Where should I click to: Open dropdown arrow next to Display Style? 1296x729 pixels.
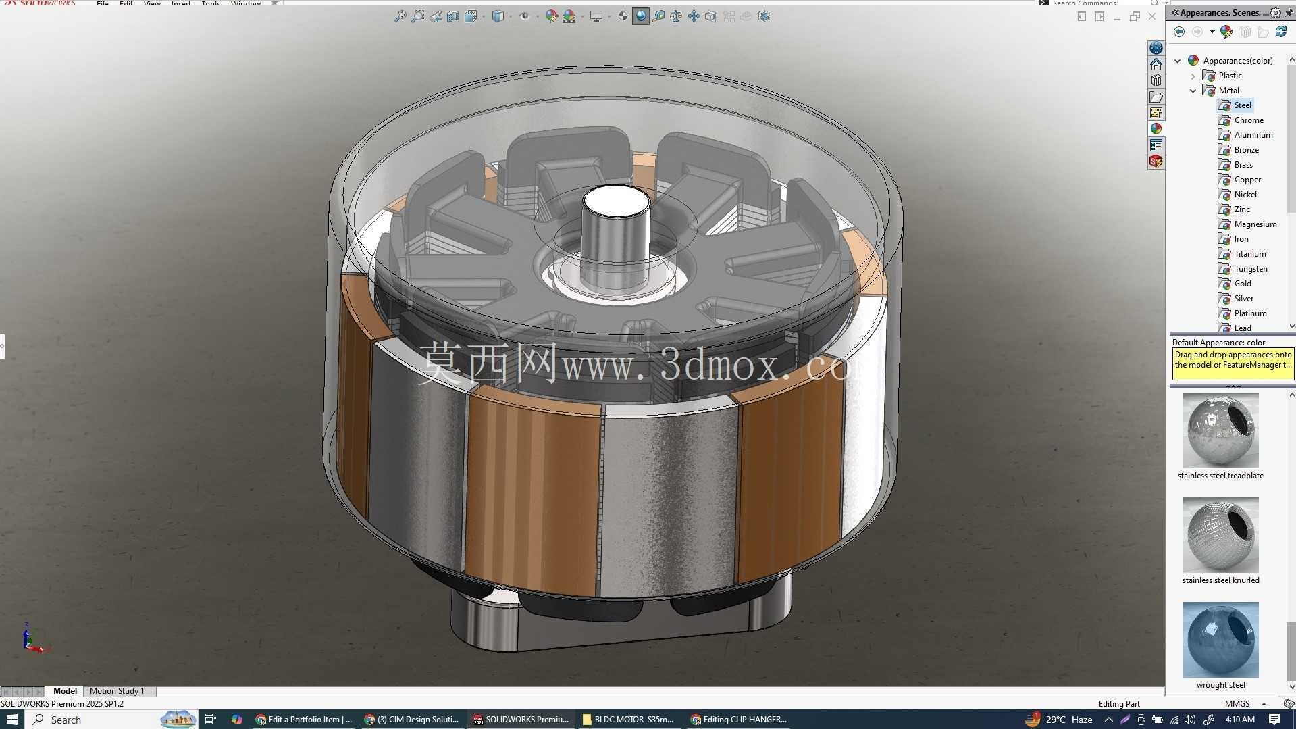pyautogui.click(x=511, y=16)
